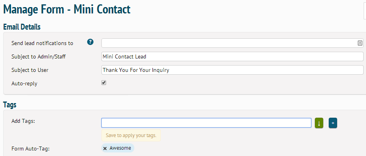Screen dimensions: 366x156
Task: Remove the Awesome tag with its x
Action: pos(105,148)
